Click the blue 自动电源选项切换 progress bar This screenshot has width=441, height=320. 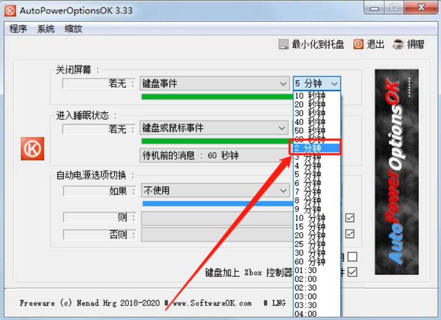tap(218, 203)
